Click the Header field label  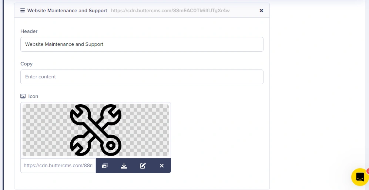coord(29,31)
